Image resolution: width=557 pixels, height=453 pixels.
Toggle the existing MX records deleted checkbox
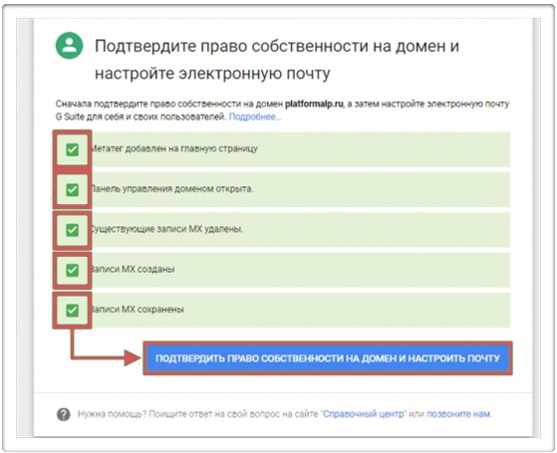pos(73,230)
